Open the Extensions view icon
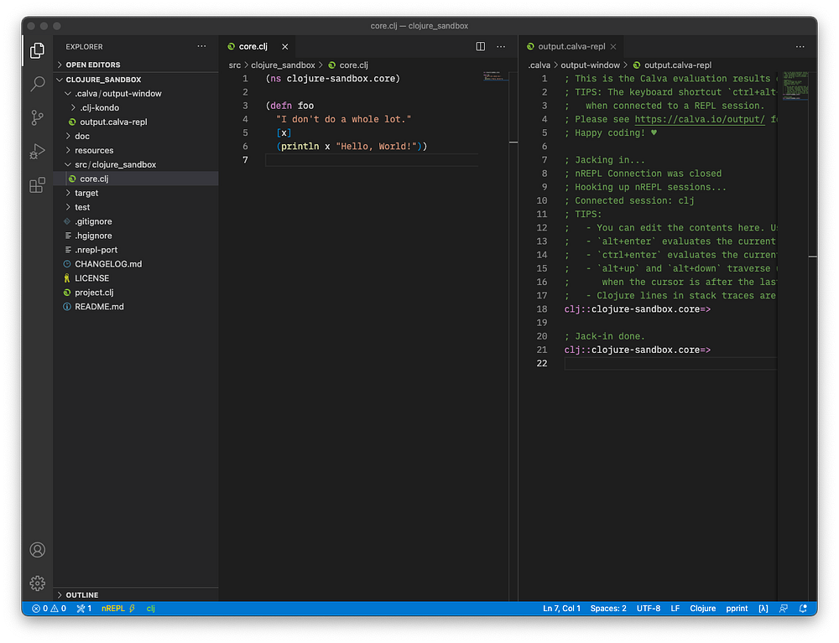This screenshot has height=643, width=839. (x=38, y=185)
